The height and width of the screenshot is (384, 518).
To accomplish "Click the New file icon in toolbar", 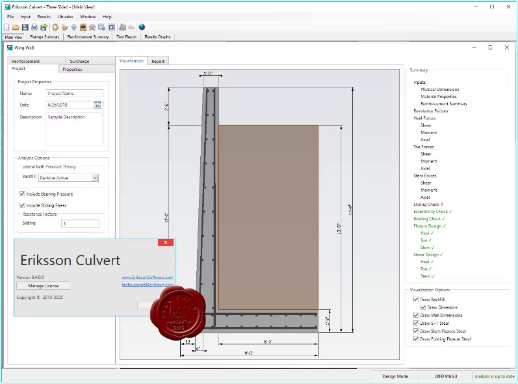I will (6, 27).
